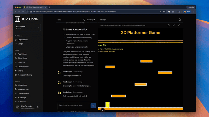Open Cloud Agent in sidebar
Screen dimensions: 209x117
click(23, 58)
